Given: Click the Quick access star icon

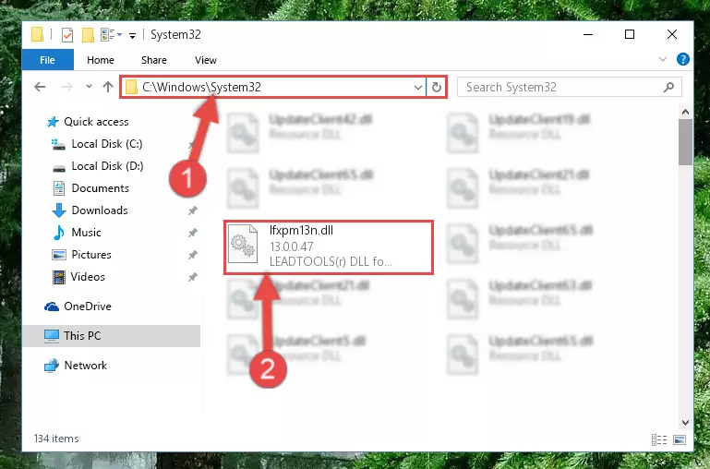Looking at the screenshot, I should [53, 122].
